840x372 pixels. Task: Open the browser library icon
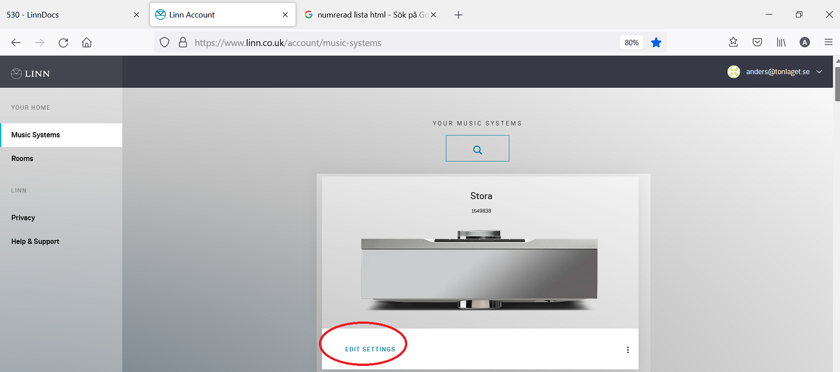(x=781, y=43)
